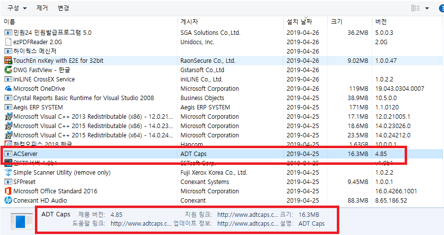This screenshot has height=235, width=444.
Task: Click the iniLINE CrossEX Service icon
Action: (8, 79)
